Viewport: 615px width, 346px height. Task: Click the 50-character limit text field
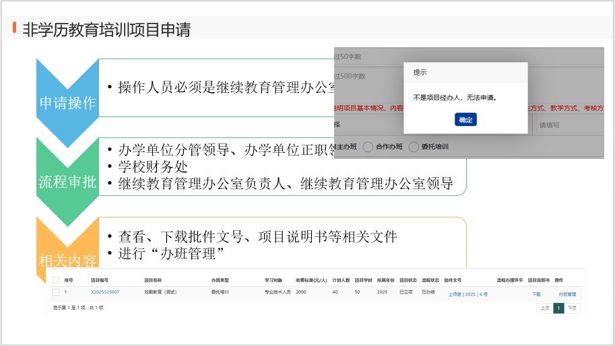tap(364, 57)
